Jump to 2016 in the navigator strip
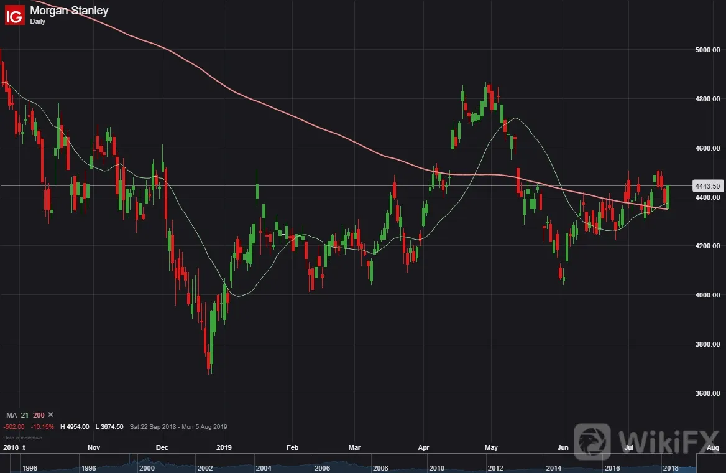 [x=612, y=468]
